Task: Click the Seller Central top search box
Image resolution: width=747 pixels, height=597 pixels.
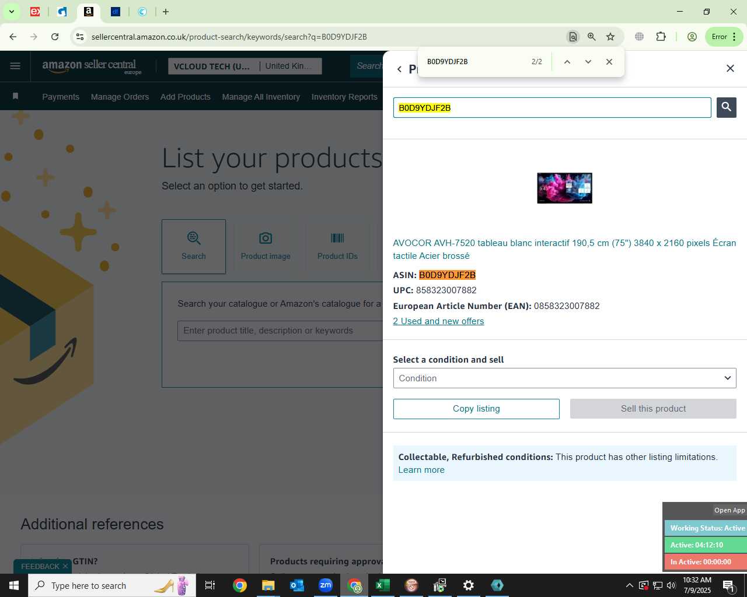Action: click(x=368, y=66)
